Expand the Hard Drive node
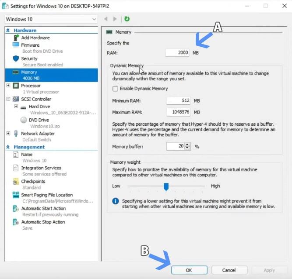 pyautogui.click(x=16, y=107)
